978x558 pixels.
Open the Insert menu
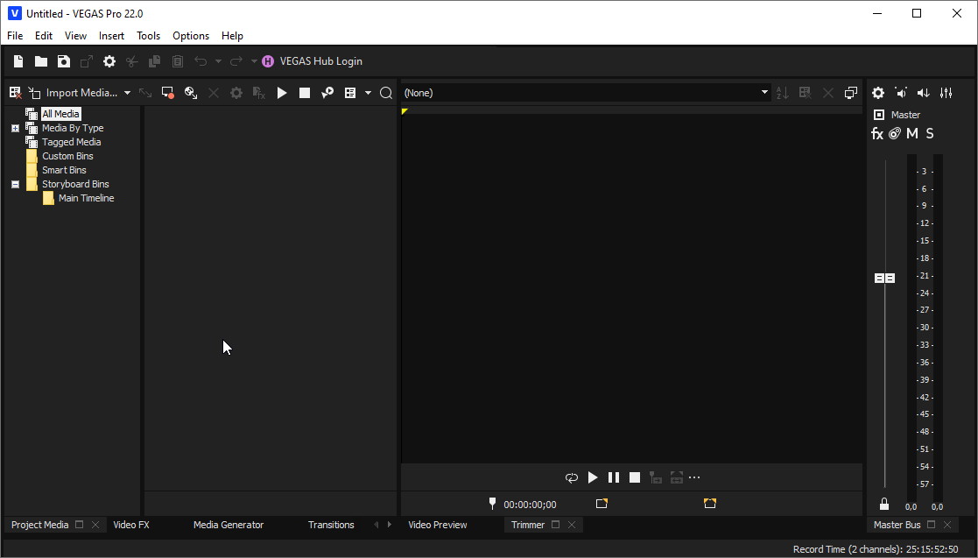point(112,36)
